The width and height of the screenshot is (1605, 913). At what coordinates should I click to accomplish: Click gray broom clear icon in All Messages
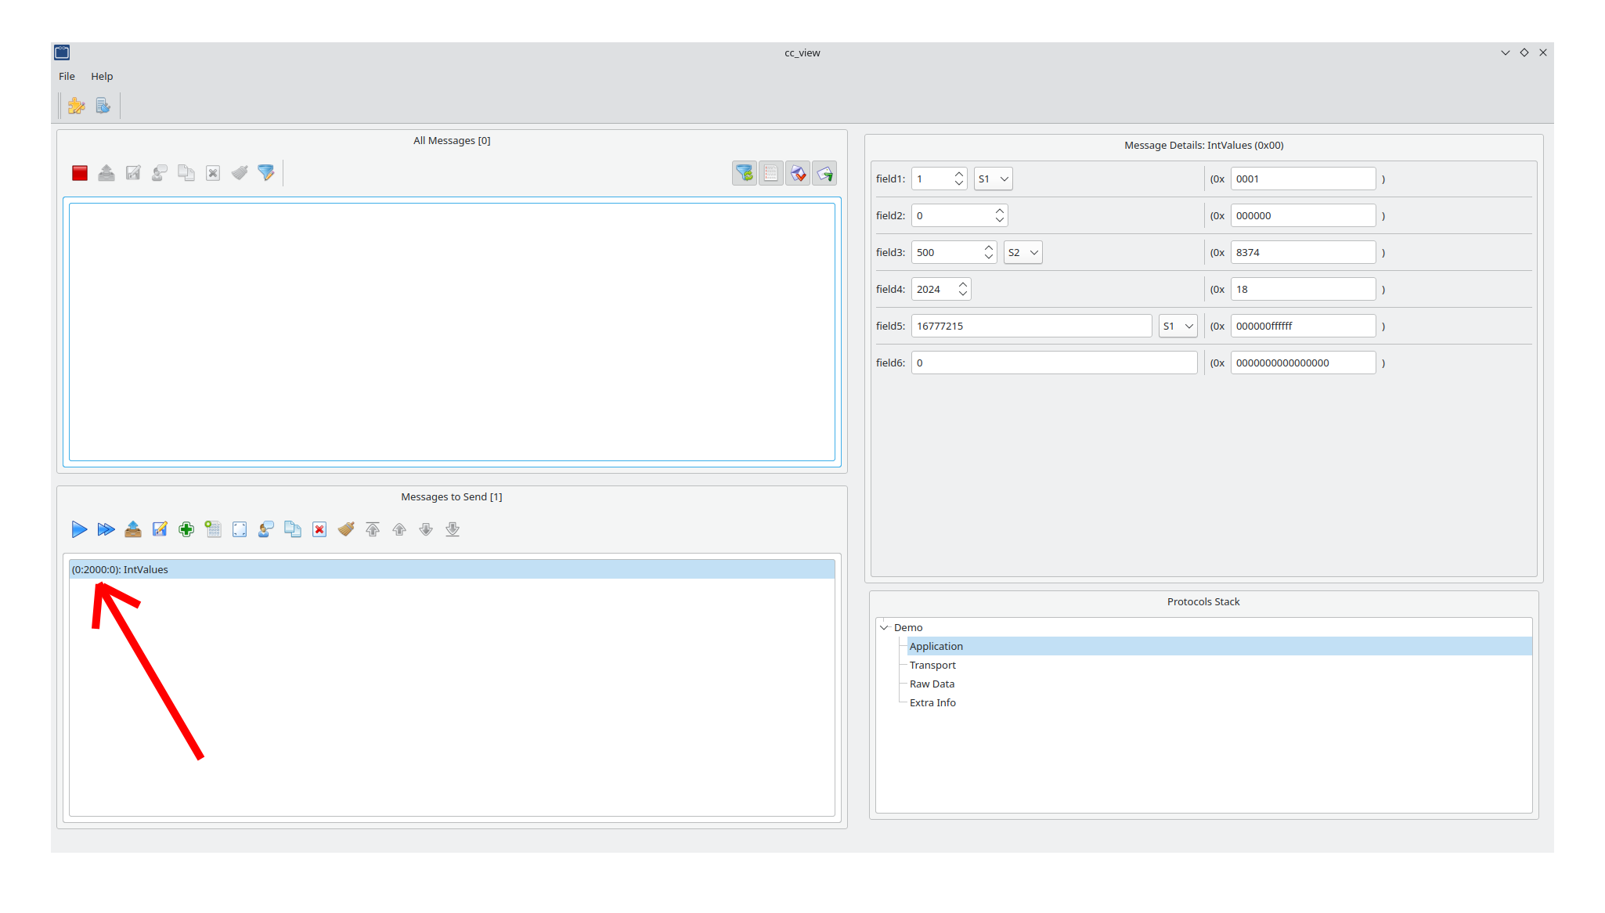click(240, 173)
